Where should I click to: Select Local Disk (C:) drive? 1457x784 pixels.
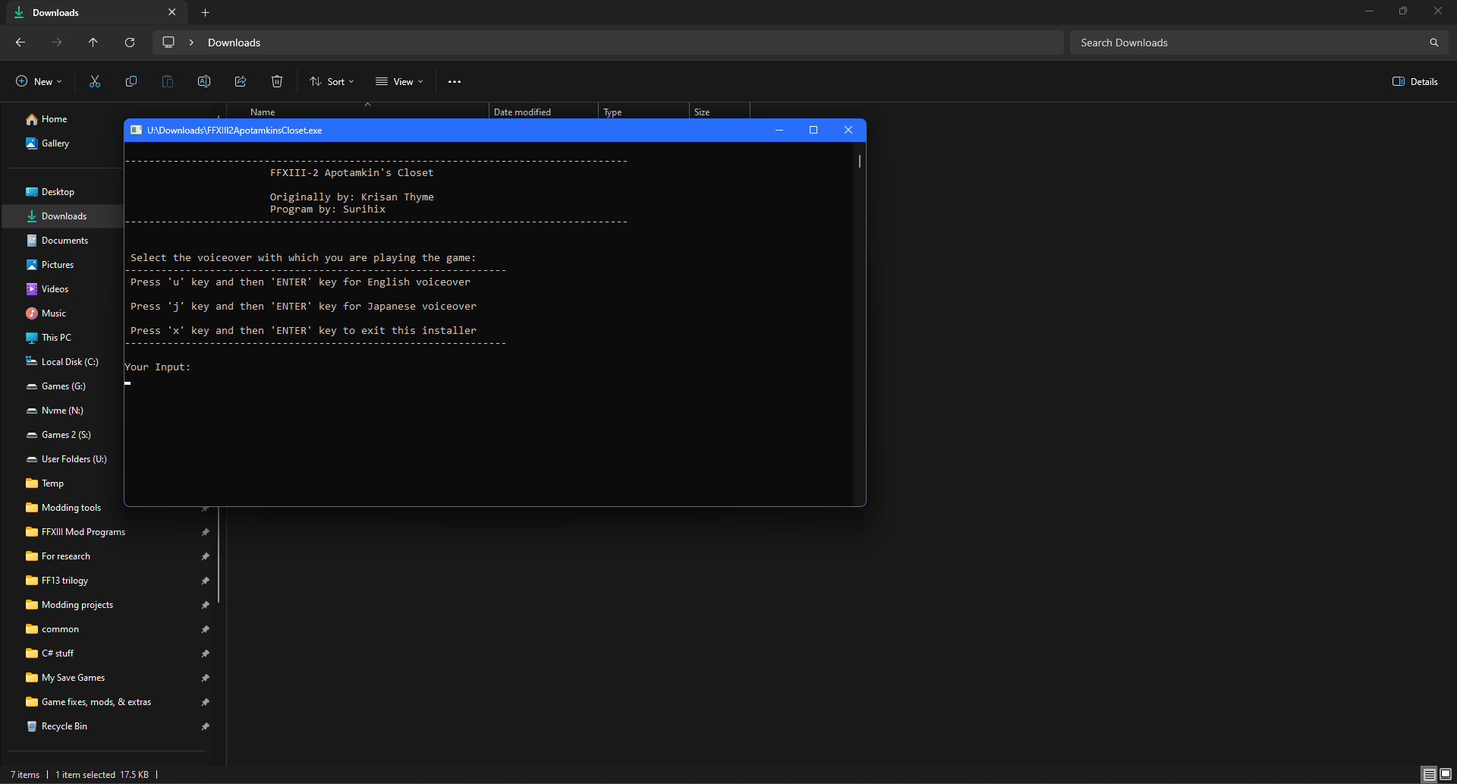tap(70, 362)
